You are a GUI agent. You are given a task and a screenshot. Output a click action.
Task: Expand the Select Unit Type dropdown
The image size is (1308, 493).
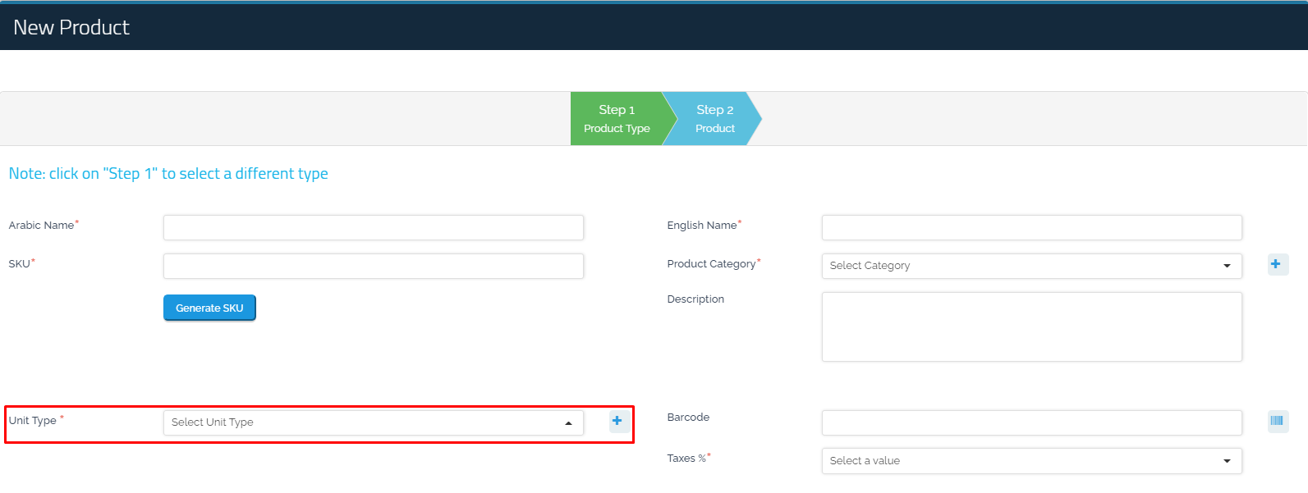coord(373,422)
